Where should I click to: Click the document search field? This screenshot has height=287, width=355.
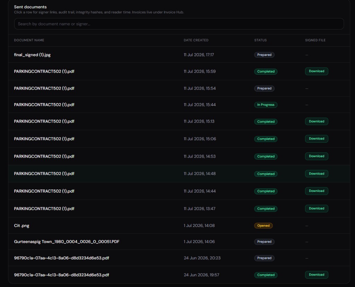(179, 24)
